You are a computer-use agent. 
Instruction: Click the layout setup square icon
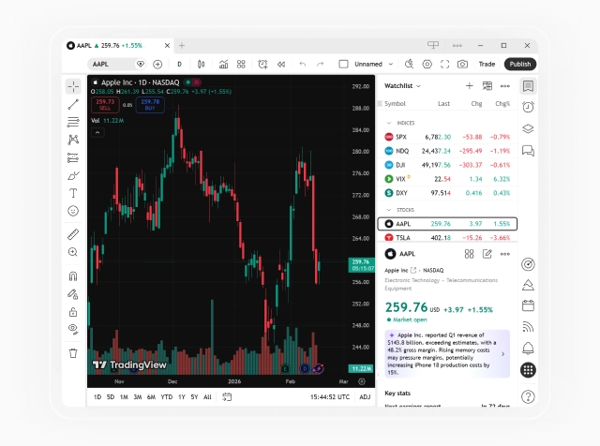[344, 65]
